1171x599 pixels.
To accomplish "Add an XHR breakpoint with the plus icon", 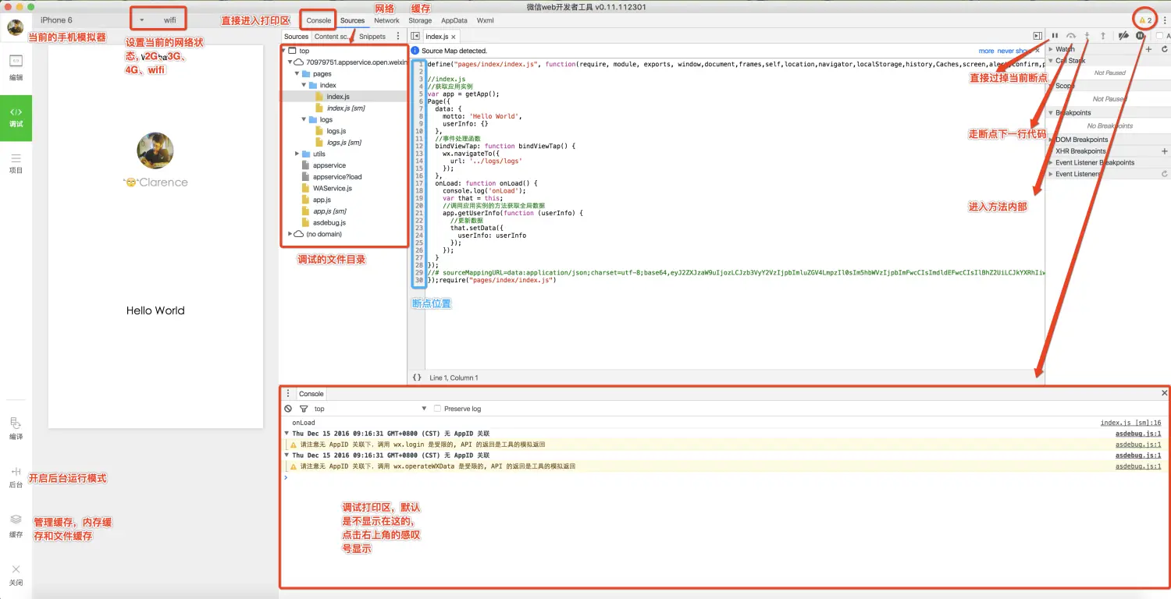I will [1165, 151].
